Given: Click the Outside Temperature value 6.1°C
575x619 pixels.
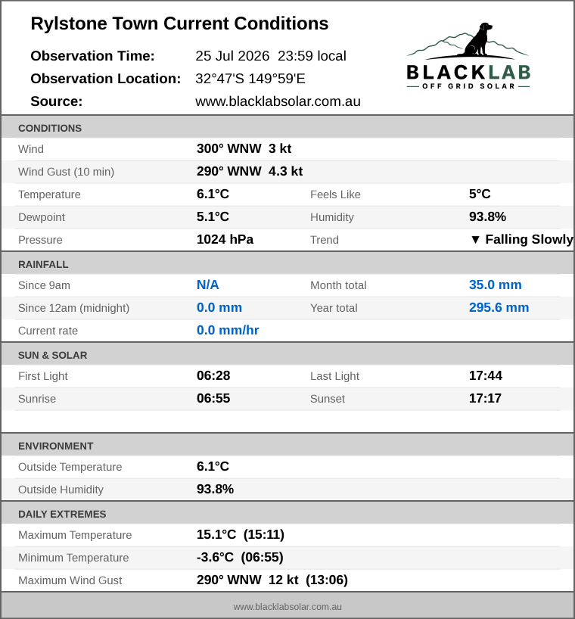Looking at the screenshot, I should point(213,466).
